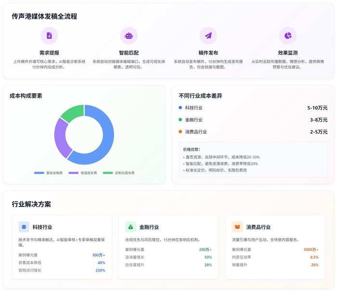Screen dimensions: 337x291
Task: Click the 官网访问增长 230% value
Action: coord(100,270)
